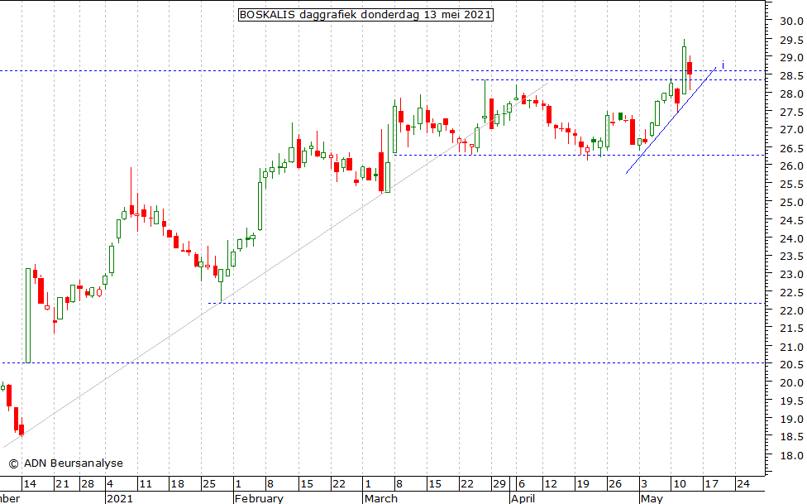Click the 19.0 price axis label
The width and height of the screenshot is (807, 504).
(x=791, y=420)
